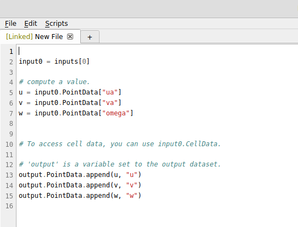Click the string "va" on line 6
298x227 pixels.
109,103
